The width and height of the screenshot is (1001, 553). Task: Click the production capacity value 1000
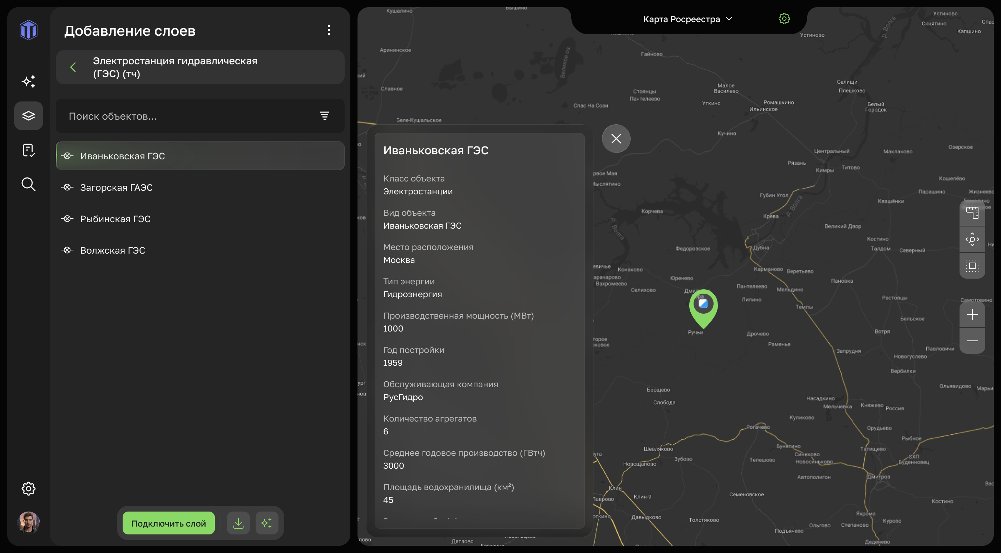(393, 329)
